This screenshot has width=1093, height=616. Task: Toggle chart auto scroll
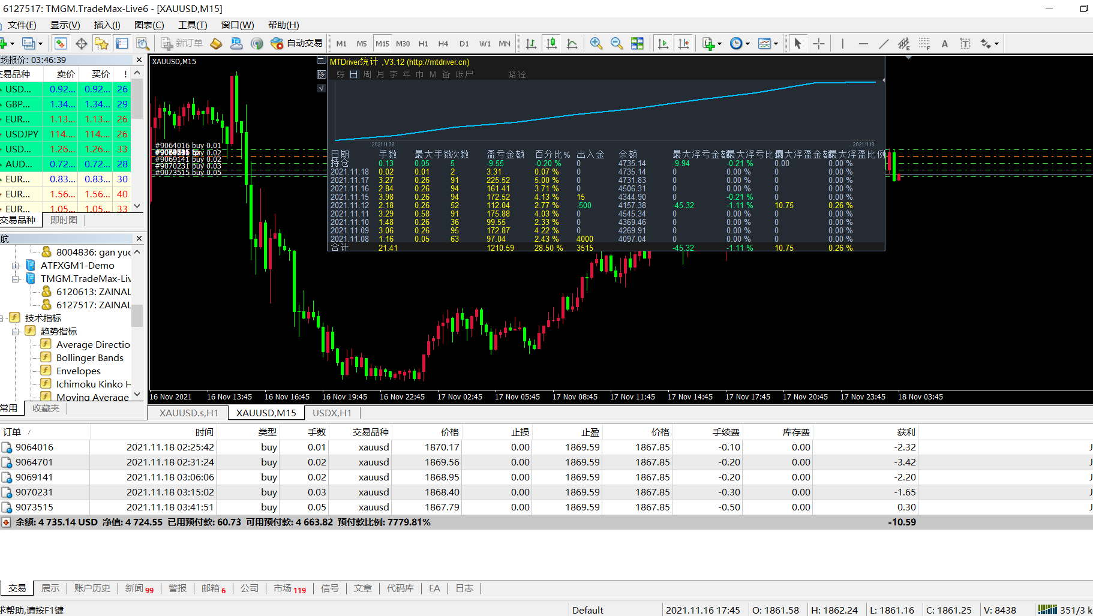pos(663,43)
